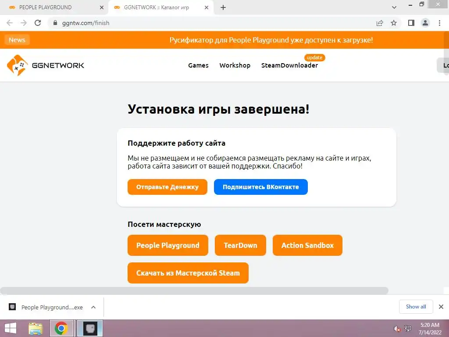
Task: Click Скачать из Мастерской Steam button
Action: point(188,273)
